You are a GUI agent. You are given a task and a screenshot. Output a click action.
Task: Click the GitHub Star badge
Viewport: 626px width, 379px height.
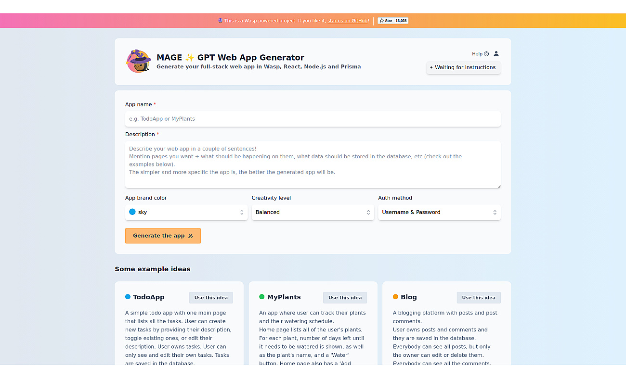click(386, 21)
